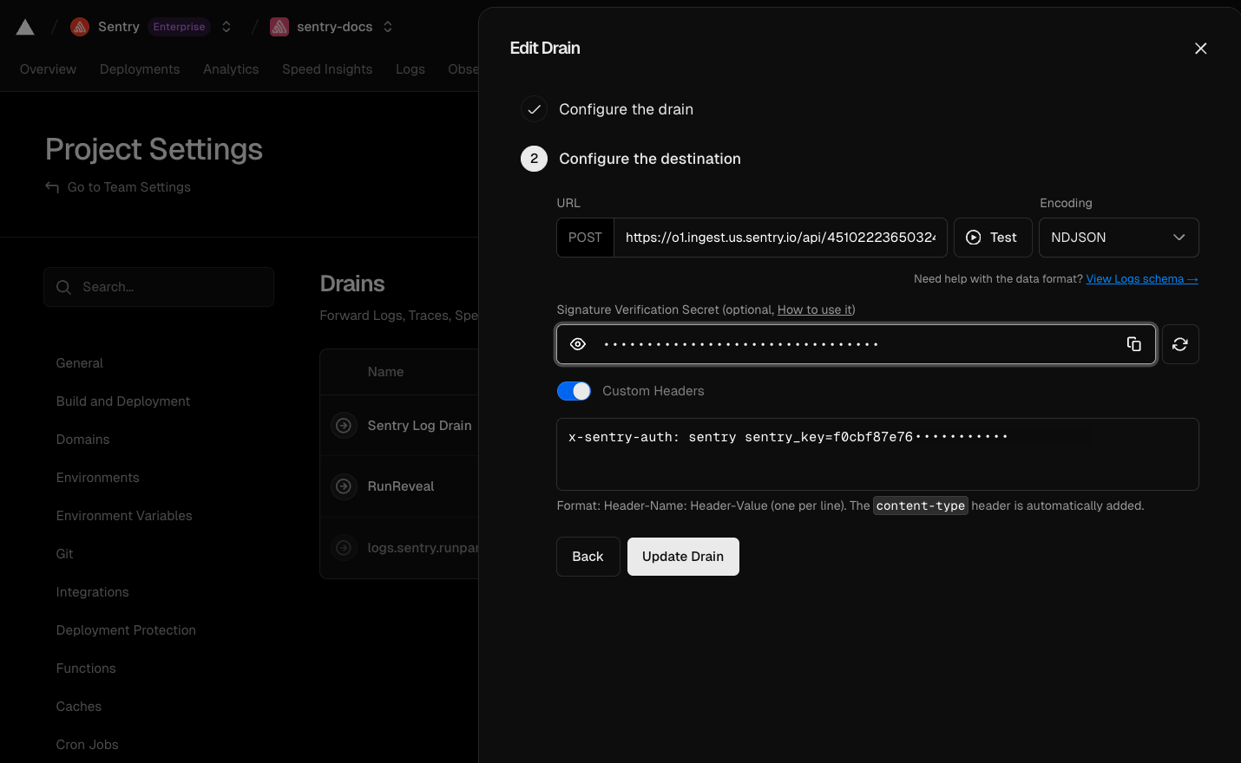Open the Speed Insights tab
The width and height of the screenshot is (1241, 763).
327,69
